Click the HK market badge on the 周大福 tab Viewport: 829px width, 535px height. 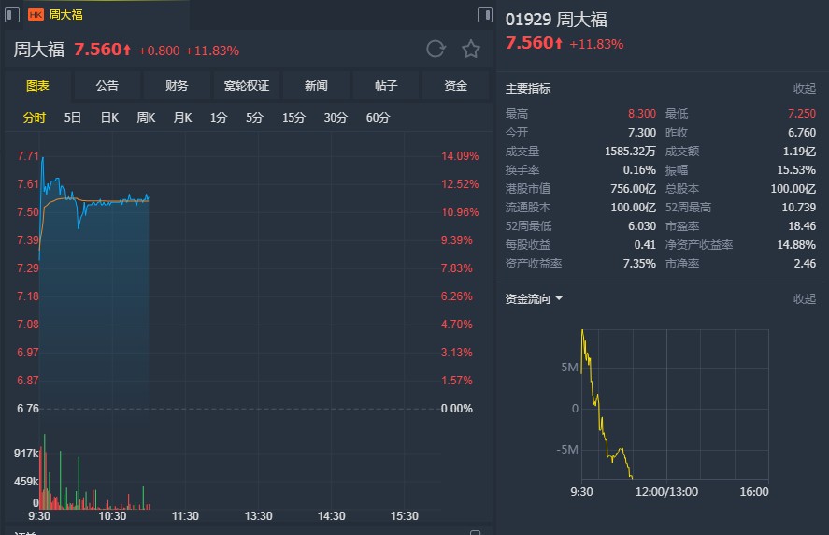tap(36, 14)
